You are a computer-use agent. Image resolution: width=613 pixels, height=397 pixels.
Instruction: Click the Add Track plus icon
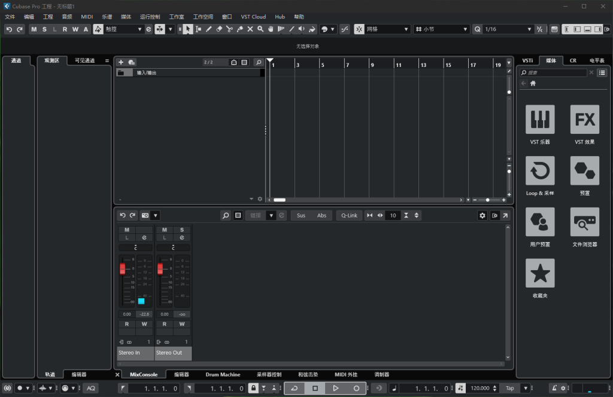pos(121,62)
